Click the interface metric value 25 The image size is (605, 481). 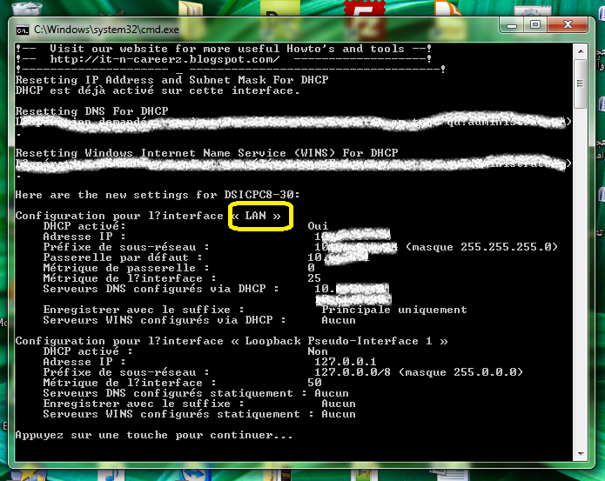[x=314, y=278]
